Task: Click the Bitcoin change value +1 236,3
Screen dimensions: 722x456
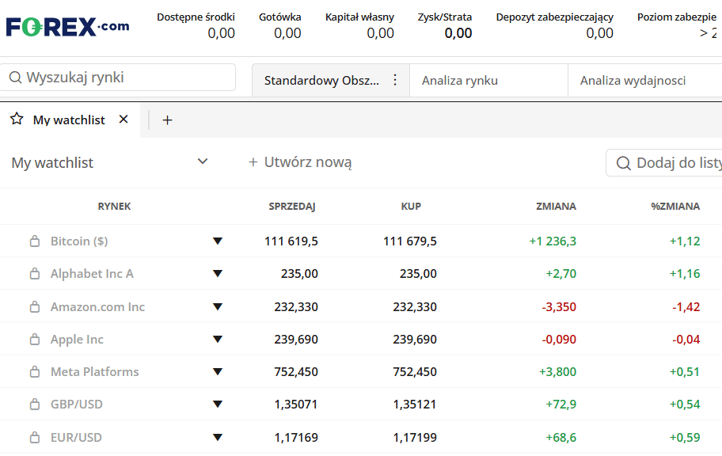Action: point(553,241)
